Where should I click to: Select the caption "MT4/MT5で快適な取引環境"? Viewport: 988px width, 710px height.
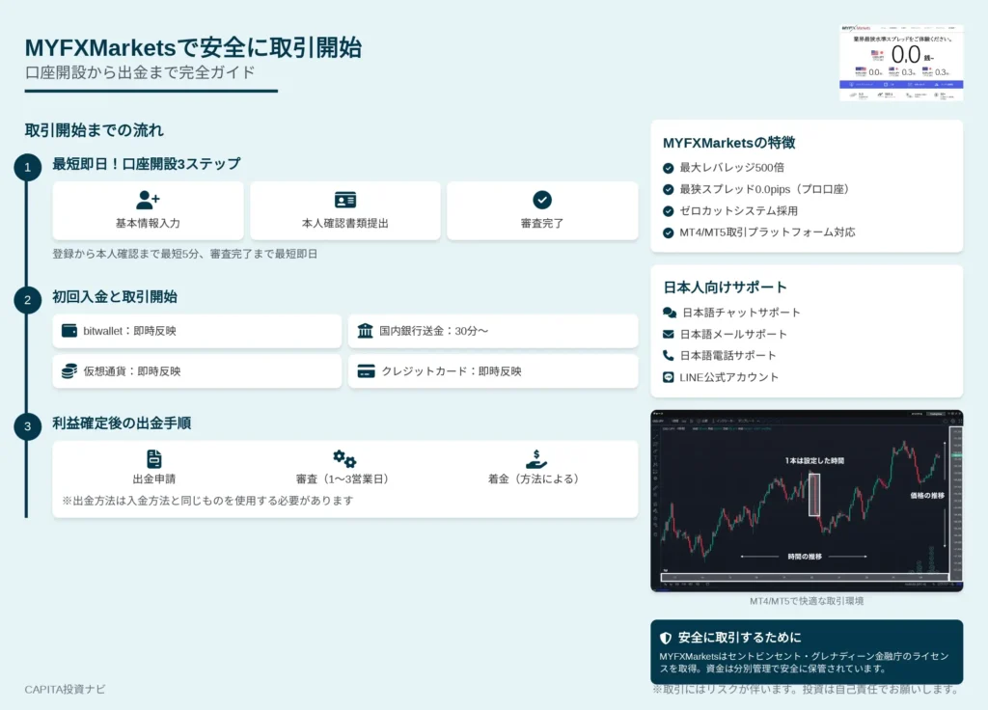pyautogui.click(x=807, y=601)
